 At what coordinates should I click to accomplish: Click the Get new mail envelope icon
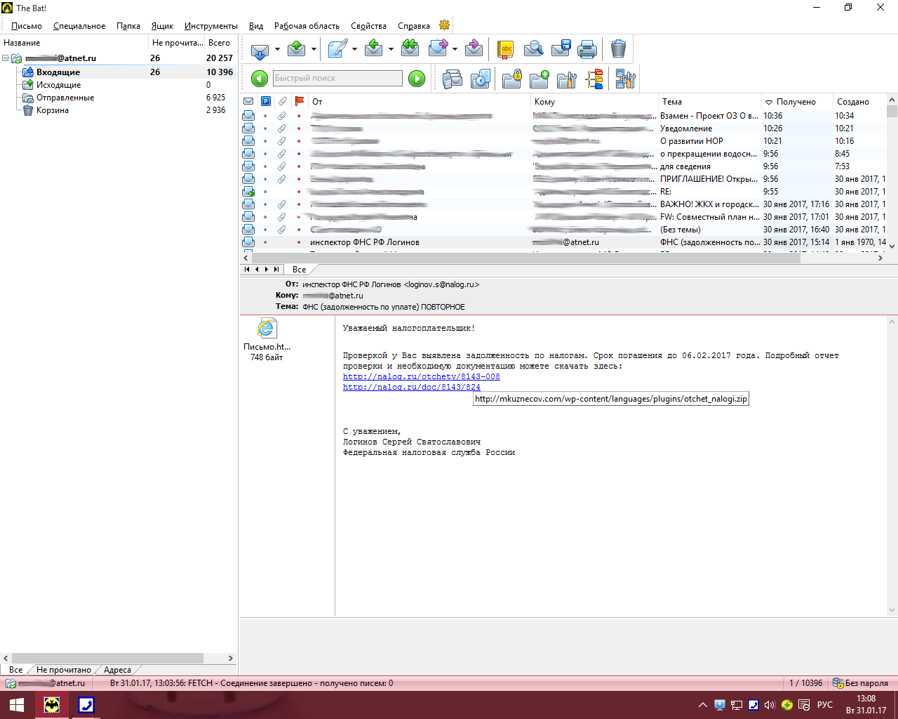click(260, 49)
